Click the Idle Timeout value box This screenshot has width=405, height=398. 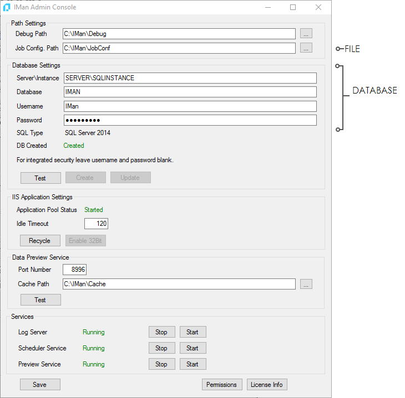[x=96, y=224]
